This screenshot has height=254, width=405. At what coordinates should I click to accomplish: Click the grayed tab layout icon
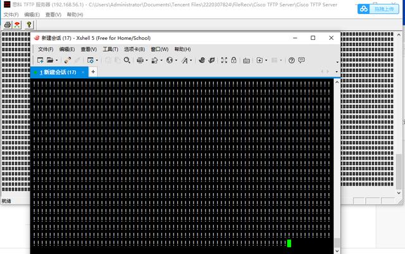tap(274, 60)
